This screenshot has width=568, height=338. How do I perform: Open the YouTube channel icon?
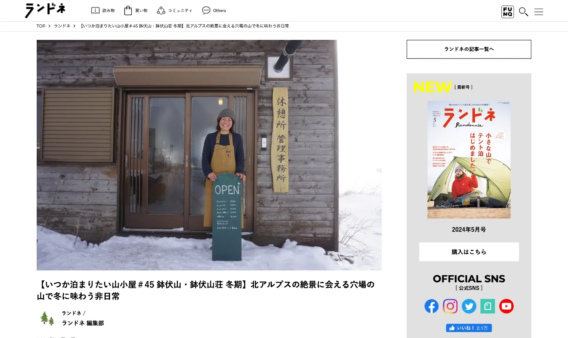coord(506,306)
